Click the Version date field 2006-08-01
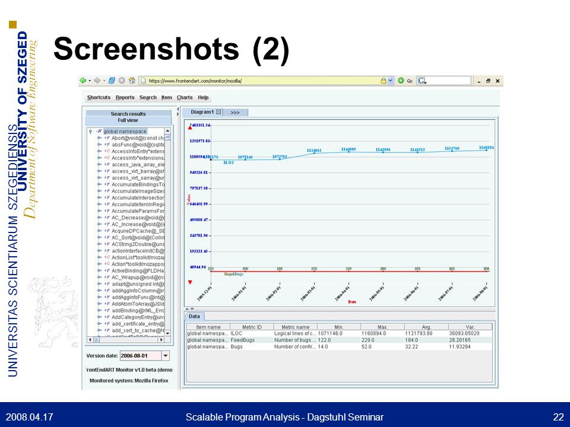 141,356
